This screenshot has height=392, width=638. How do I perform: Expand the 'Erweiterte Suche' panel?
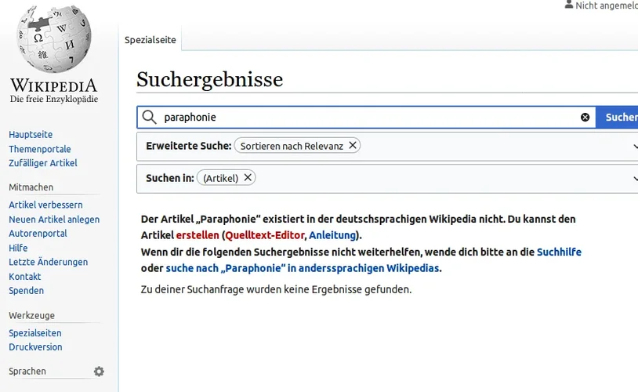[x=635, y=146]
